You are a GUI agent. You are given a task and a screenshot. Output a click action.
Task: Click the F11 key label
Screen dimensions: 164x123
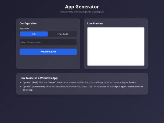(x=90, y=87)
